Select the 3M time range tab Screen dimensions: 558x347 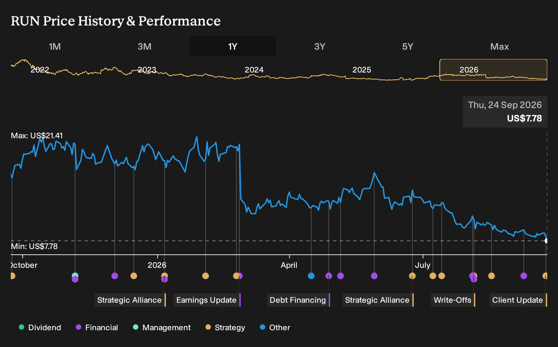coord(144,46)
